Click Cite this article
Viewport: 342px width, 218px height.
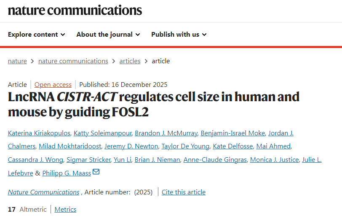tap(184, 192)
